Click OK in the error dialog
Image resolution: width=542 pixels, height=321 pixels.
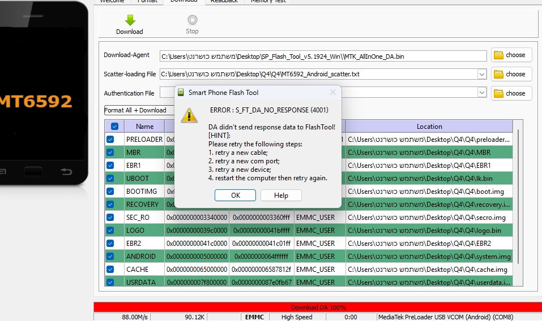coord(235,195)
